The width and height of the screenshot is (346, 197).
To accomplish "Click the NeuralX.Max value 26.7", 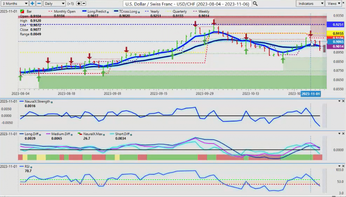I will [86, 138].
